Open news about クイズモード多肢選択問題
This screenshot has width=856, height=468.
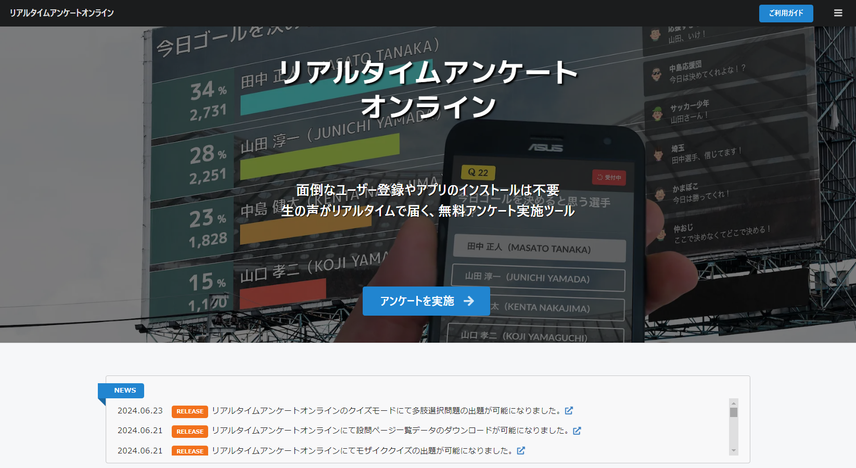(x=387, y=411)
